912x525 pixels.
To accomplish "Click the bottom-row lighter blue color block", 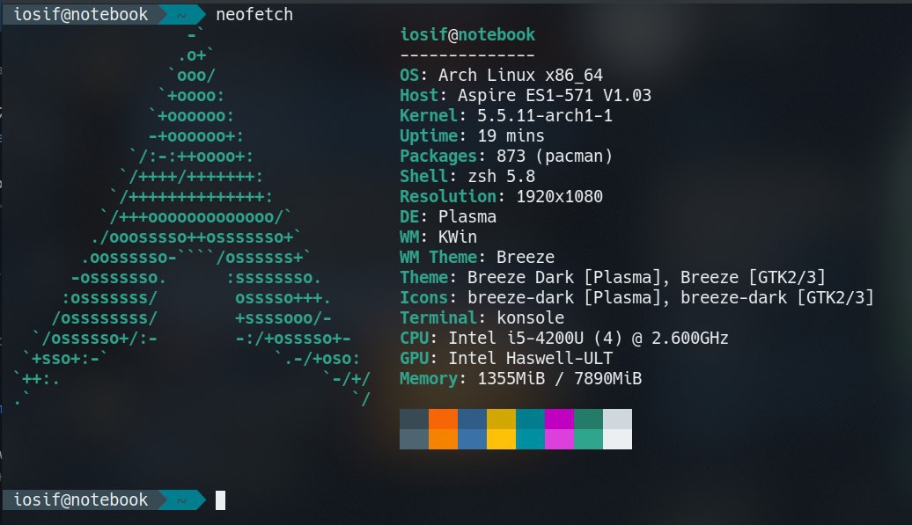I will point(472,439).
